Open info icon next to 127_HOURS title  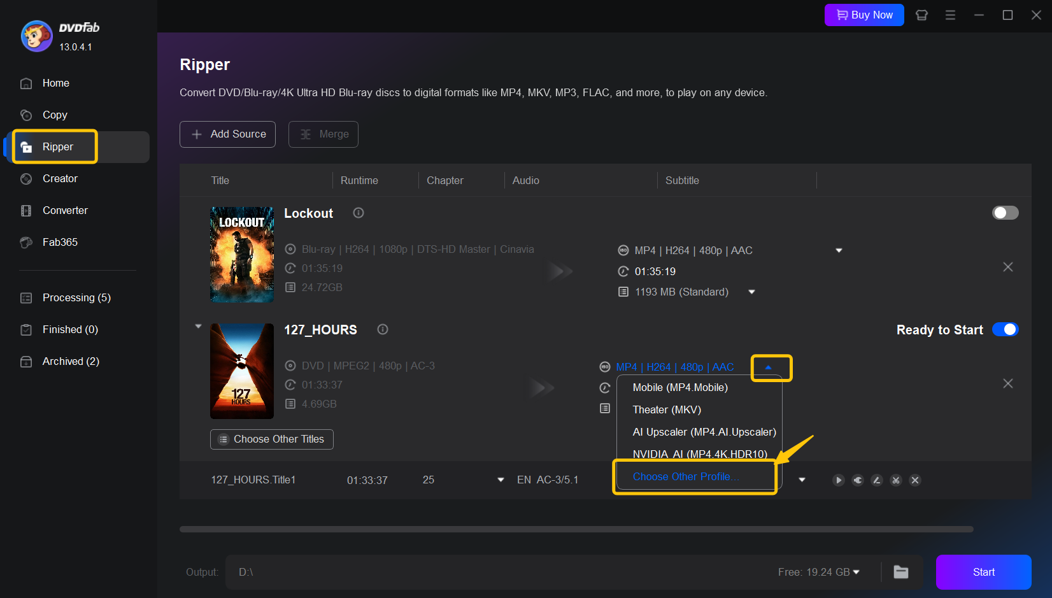tap(383, 329)
